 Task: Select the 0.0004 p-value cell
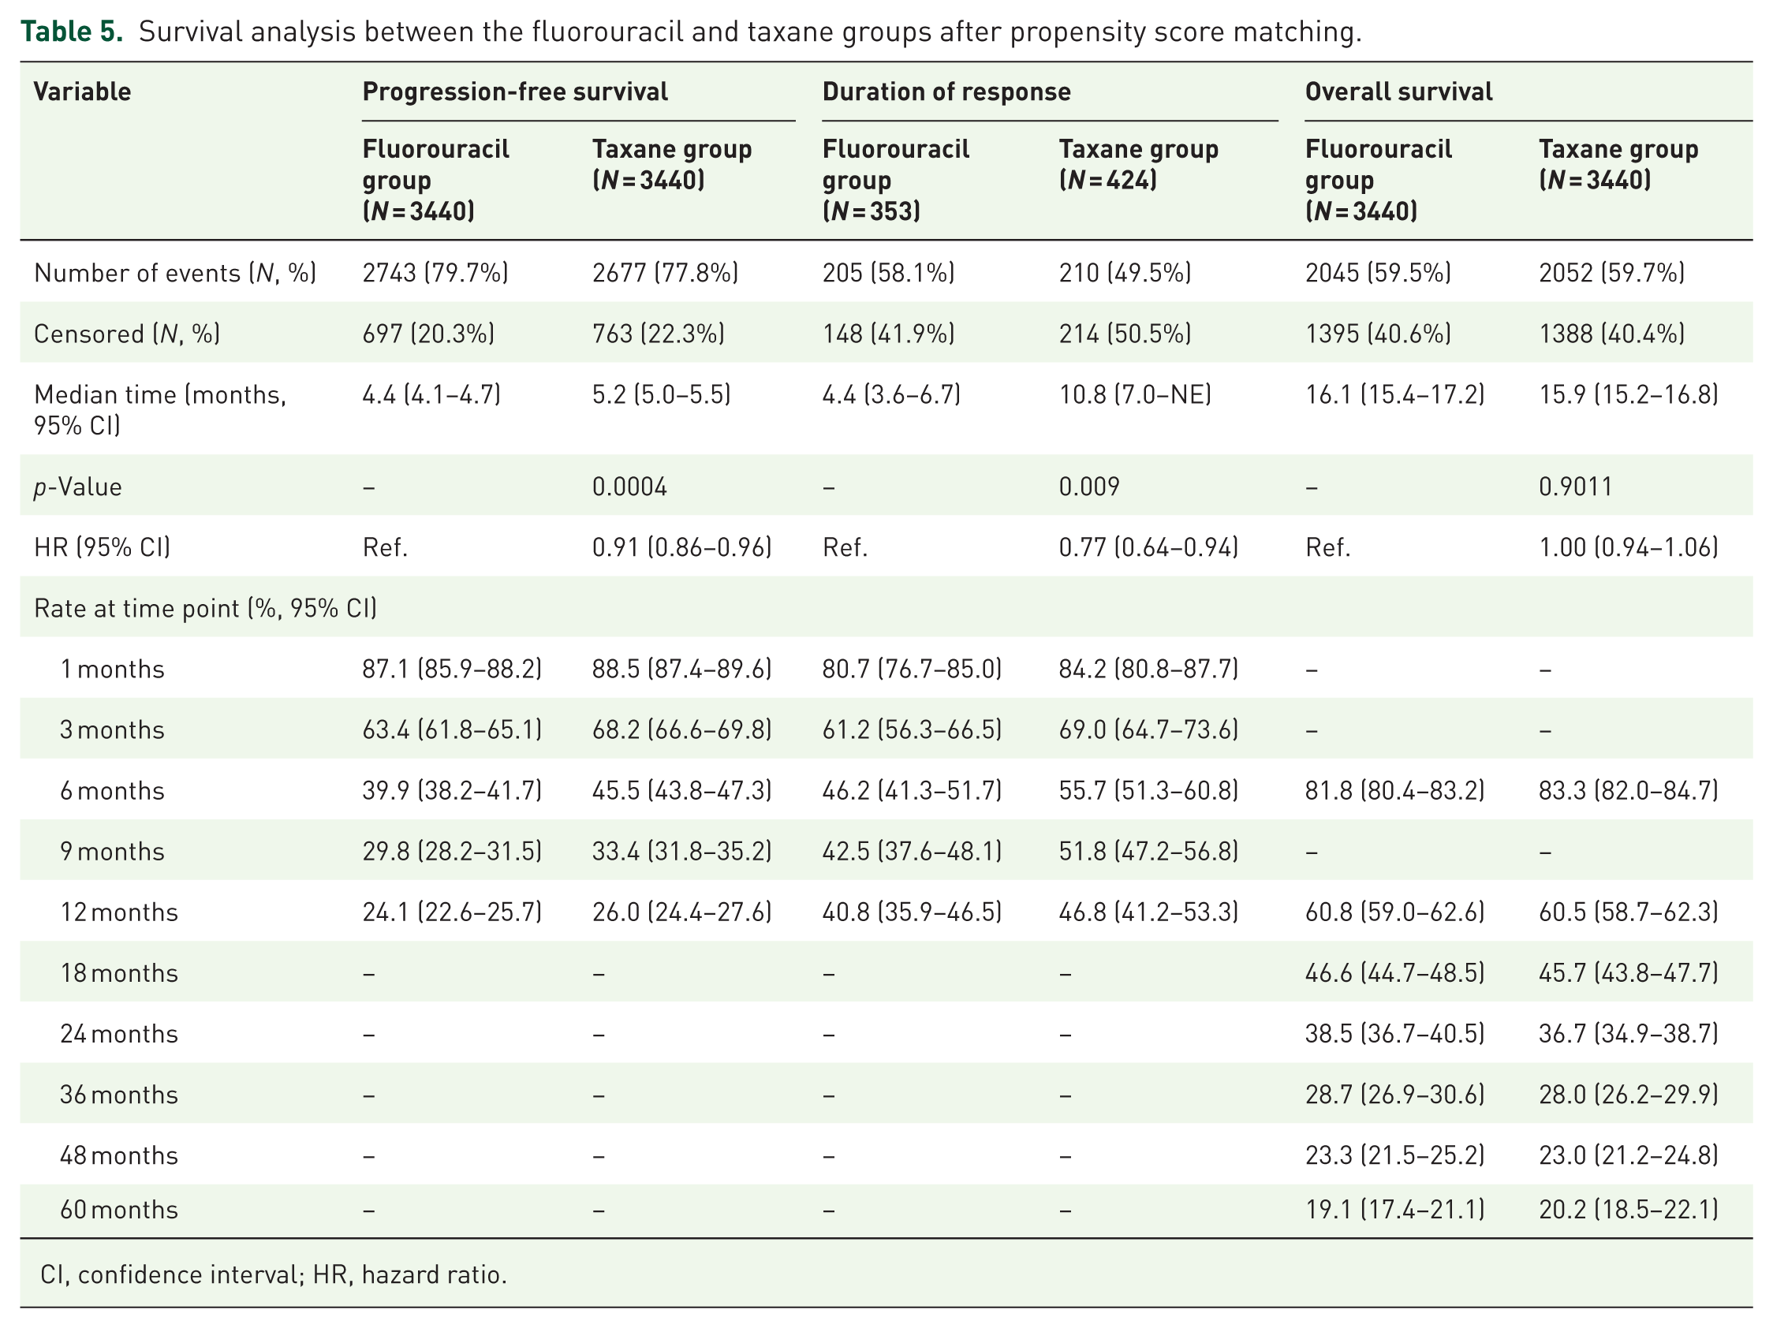[x=629, y=487]
